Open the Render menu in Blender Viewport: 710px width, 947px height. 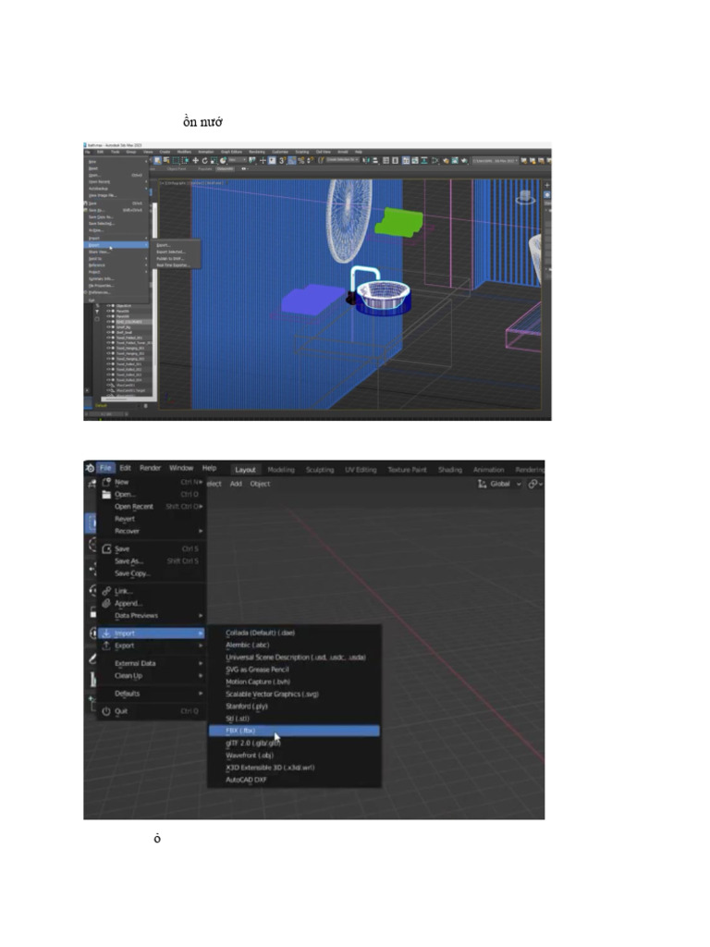pyautogui.click(x=150, y=468)
